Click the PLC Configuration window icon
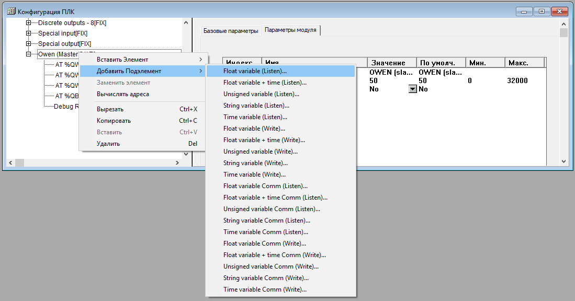The image size is (575, 301). point(10,11)
